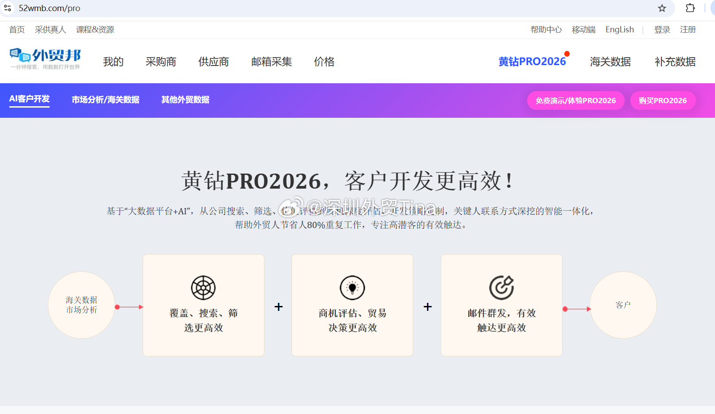
Task: Click 邮件群发，有效触达更高效 card
Action: tap(501, 305)
